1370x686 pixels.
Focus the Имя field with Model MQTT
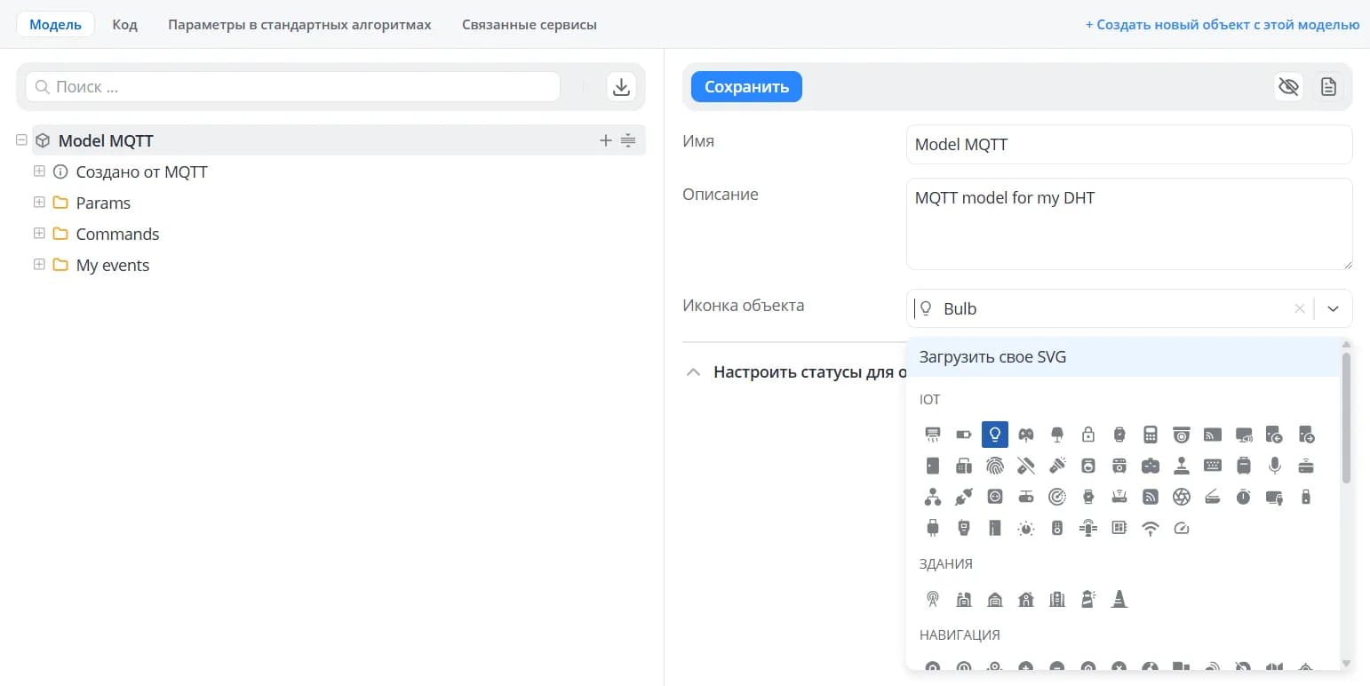point(1129,144)
